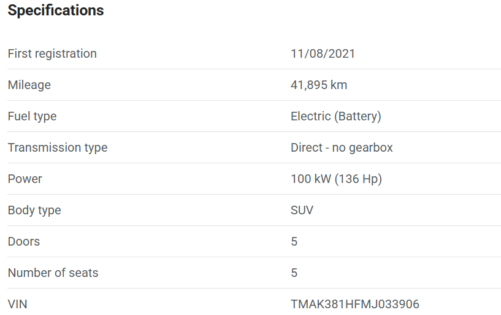This screenshot has width=501, height=315.
Task: Select the Doors label
Action: tap(24, 241)
